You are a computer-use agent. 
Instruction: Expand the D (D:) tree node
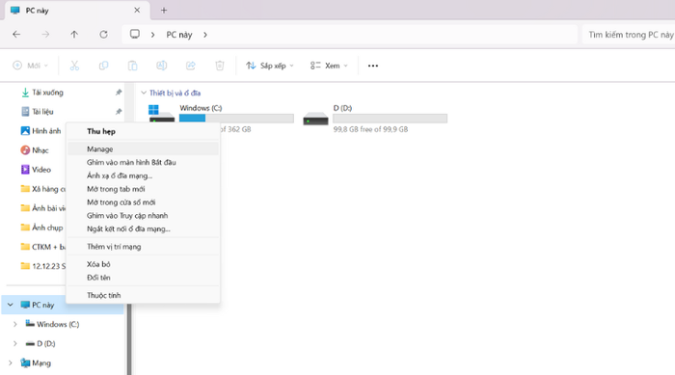15,343
